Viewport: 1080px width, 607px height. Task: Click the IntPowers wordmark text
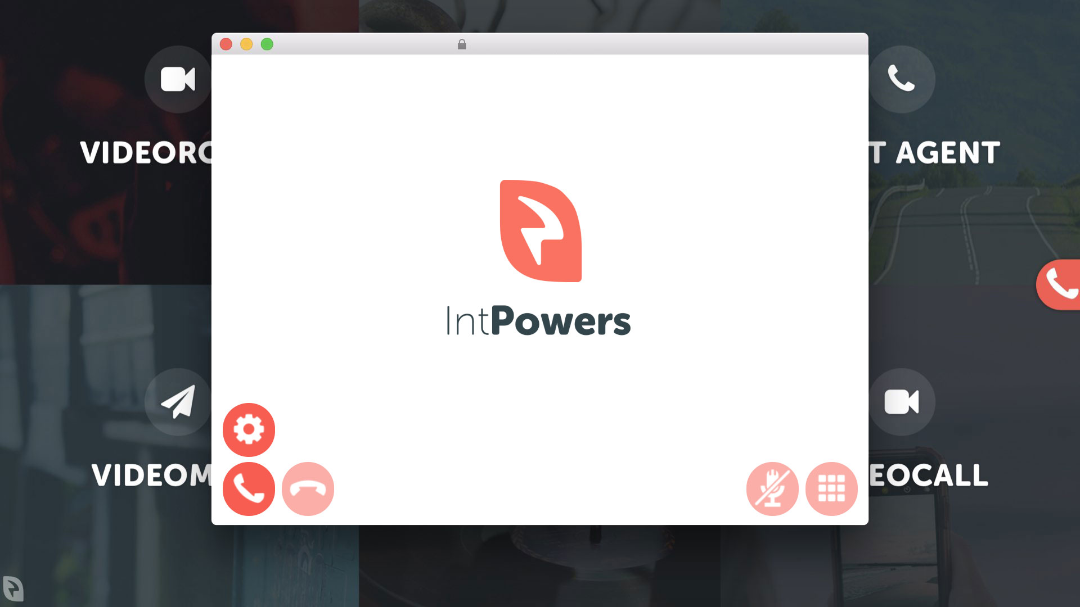pyautogui.click(x=538, y=321)
